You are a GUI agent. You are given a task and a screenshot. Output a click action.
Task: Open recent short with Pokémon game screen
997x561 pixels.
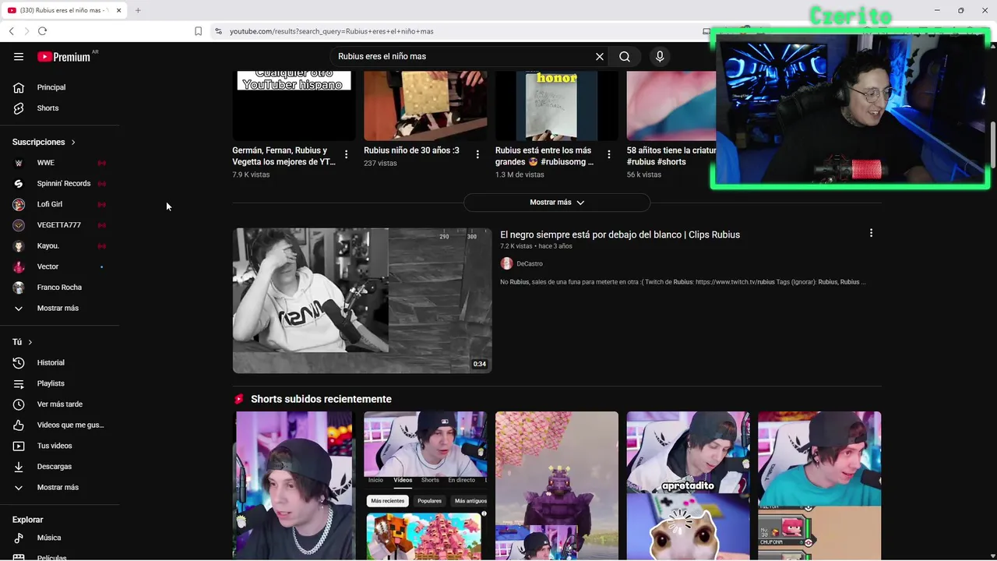tap(819, 485)
